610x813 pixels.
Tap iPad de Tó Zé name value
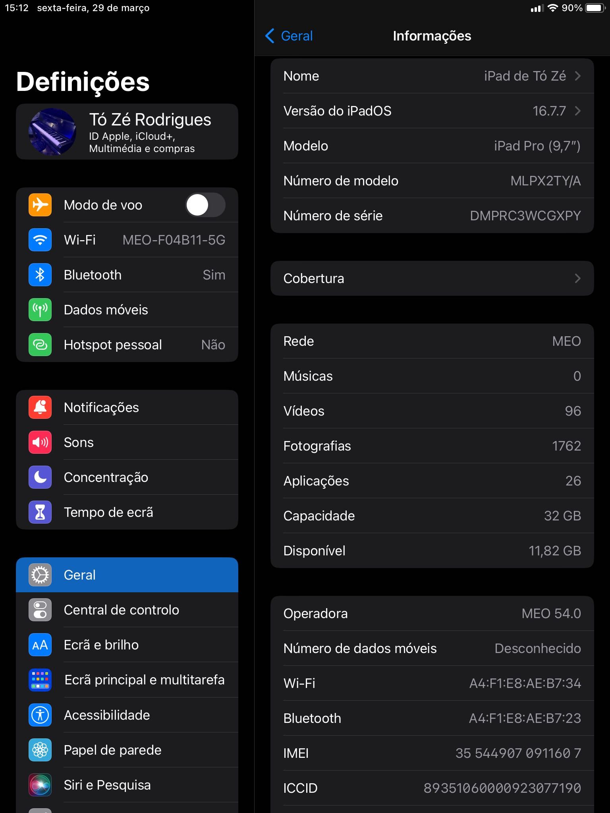(525, 76)
